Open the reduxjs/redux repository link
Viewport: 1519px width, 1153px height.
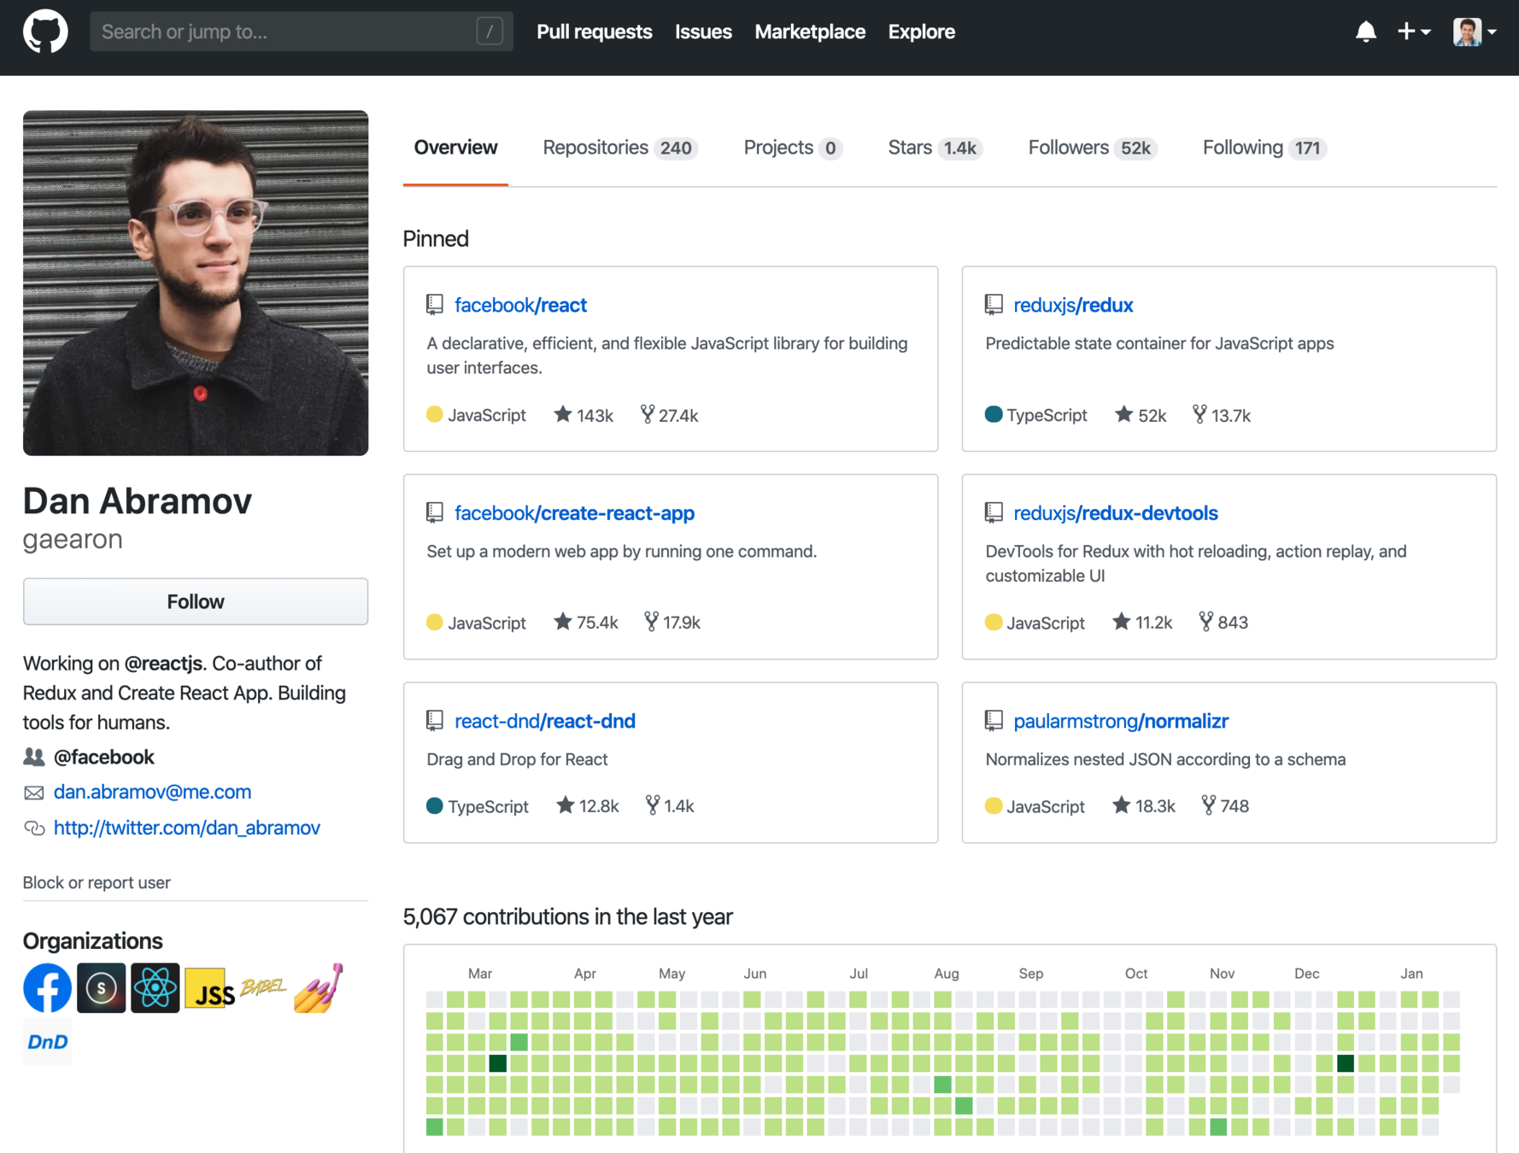(1073, 305)
